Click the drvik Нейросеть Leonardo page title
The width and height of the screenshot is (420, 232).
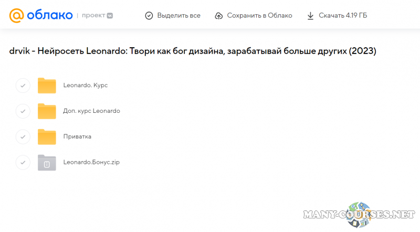(x=193, y=51)
